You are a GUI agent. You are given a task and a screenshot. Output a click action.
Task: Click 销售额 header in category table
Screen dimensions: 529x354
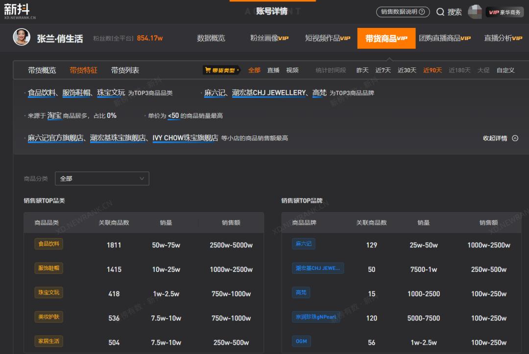coord(231,222)
